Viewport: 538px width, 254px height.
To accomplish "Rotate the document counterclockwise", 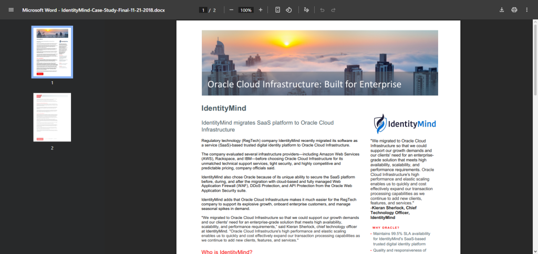I will (x=289, y=10).
